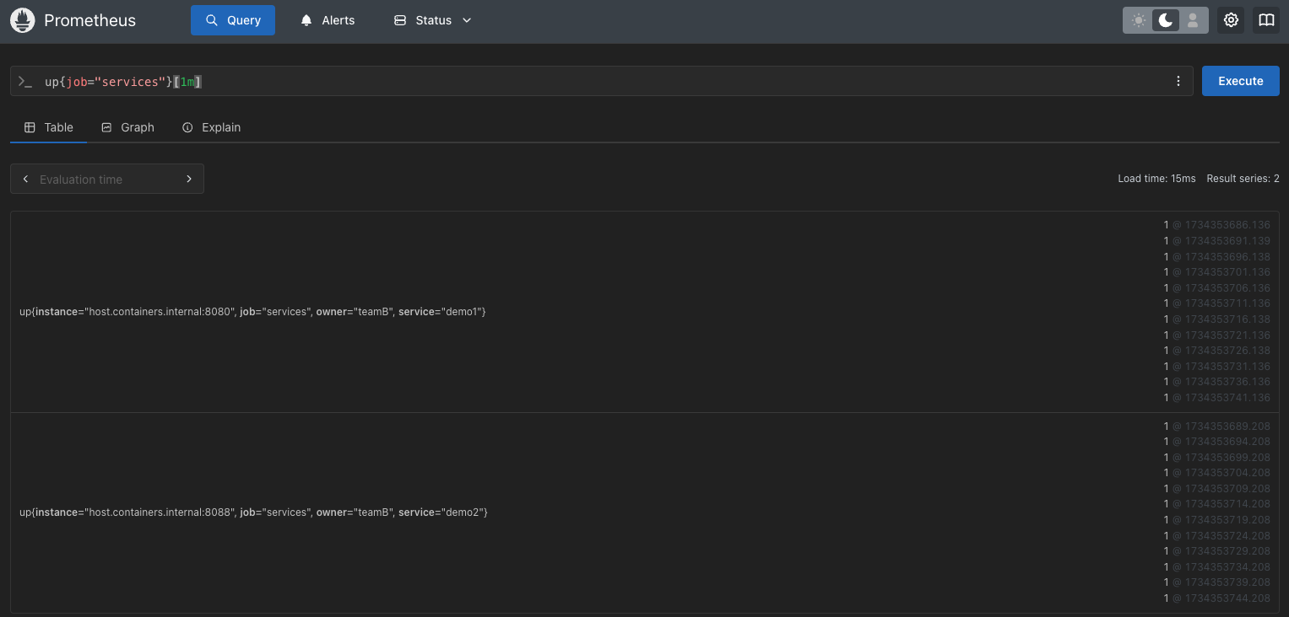The height and width of the screenshot is (617, 1289).
Task: Click sample value at 1734353696.138
Action: (x=1216, y=257)
